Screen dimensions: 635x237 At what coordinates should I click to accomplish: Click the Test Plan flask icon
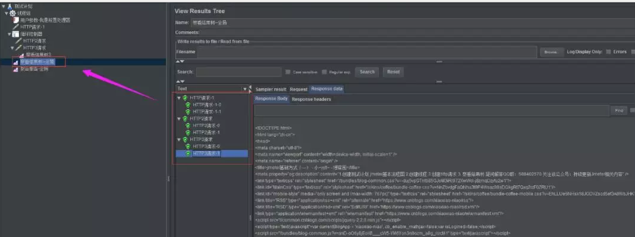[10, 7]
